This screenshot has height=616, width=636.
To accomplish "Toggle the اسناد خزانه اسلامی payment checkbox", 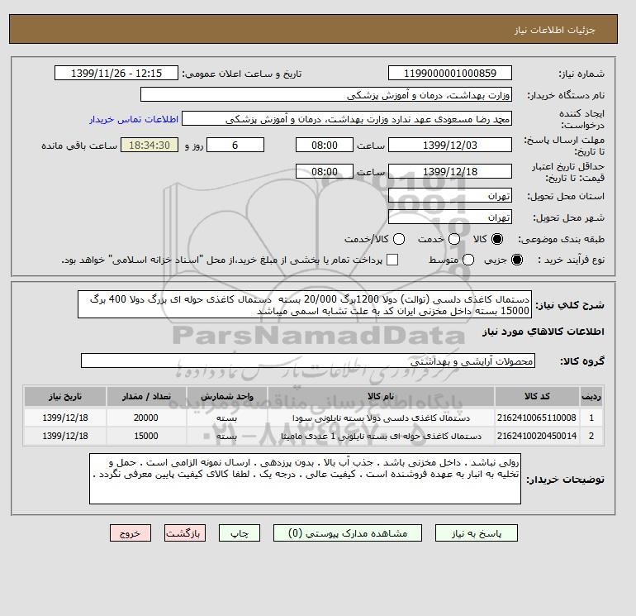I will pyautogui.click(x=392, y=260).
